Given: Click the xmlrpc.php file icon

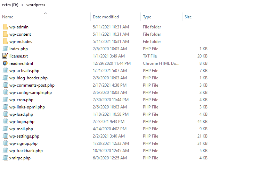Looking at the screenshot, I should (5, 158).
